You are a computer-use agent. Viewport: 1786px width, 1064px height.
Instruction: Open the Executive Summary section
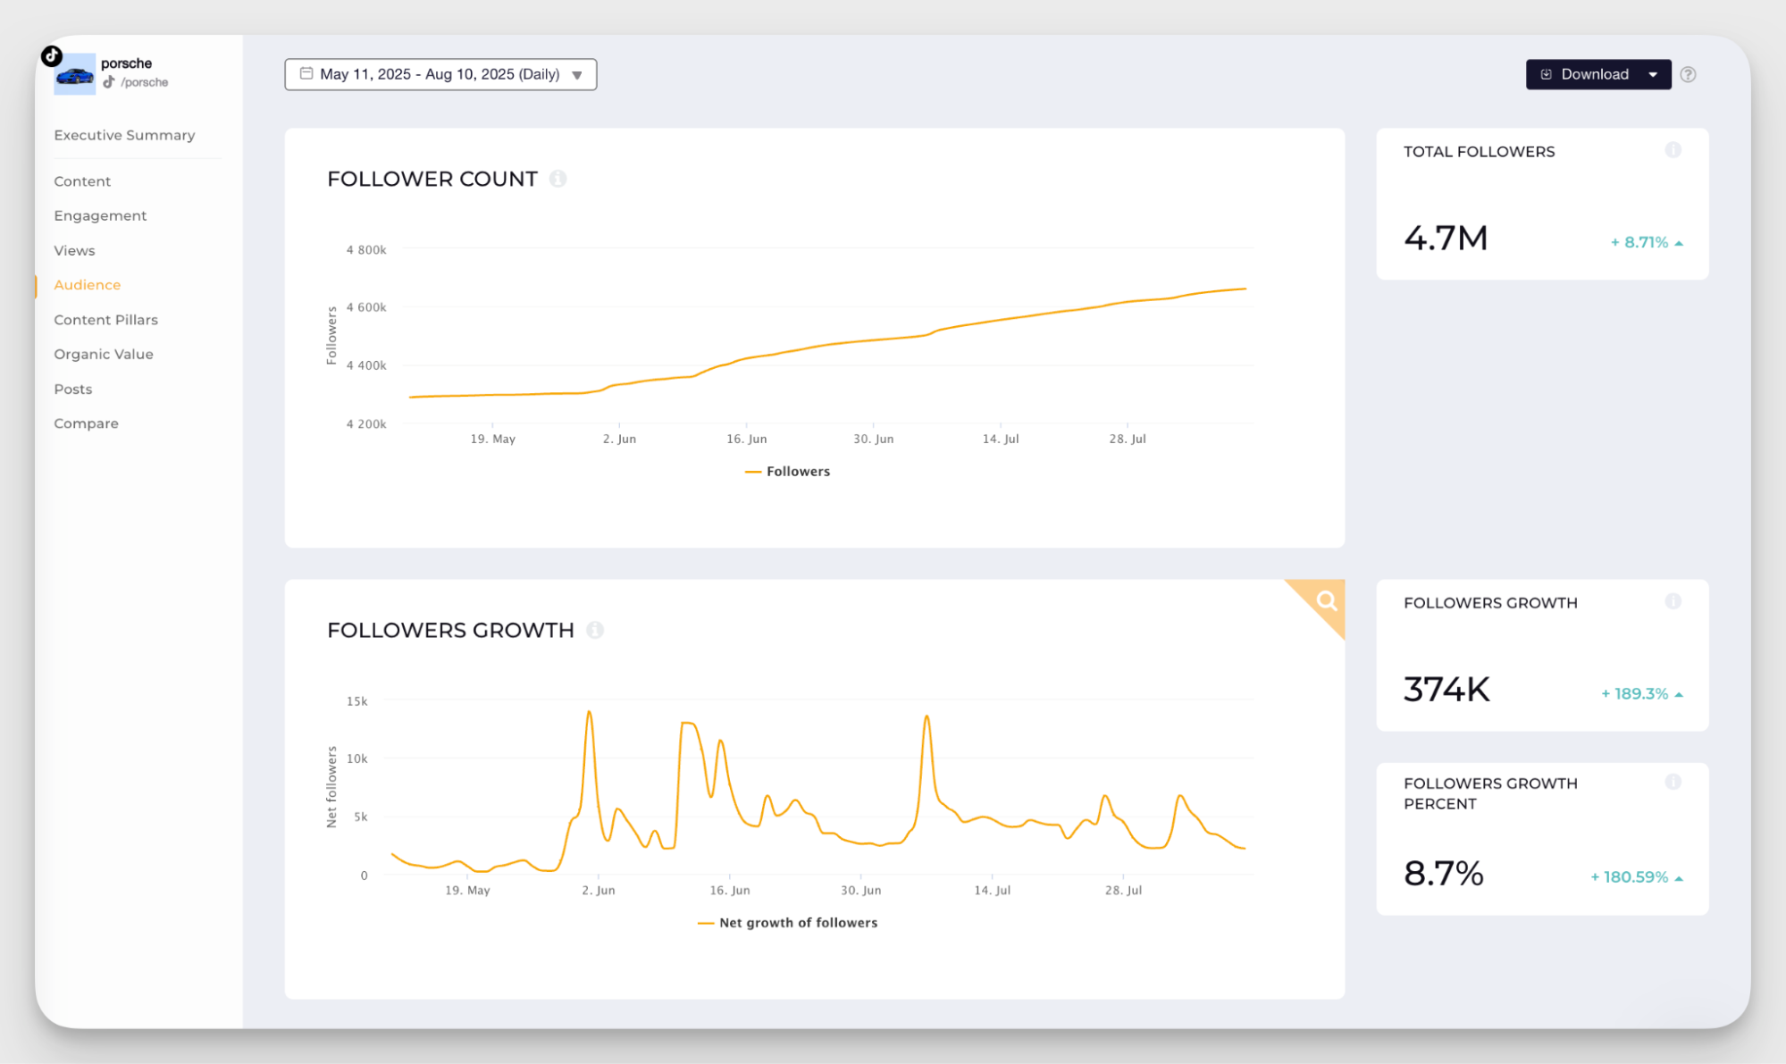(x=124, y=135)
